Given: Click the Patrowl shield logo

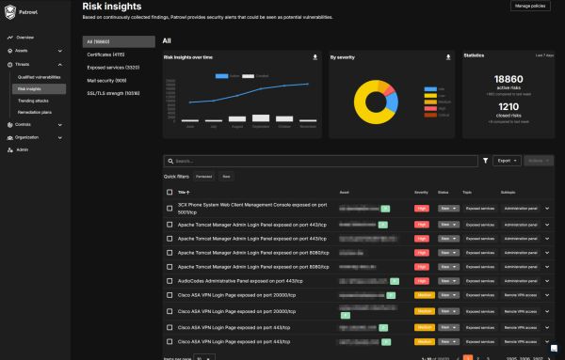Looking at the screenshot, I should [x=10, y=12].
